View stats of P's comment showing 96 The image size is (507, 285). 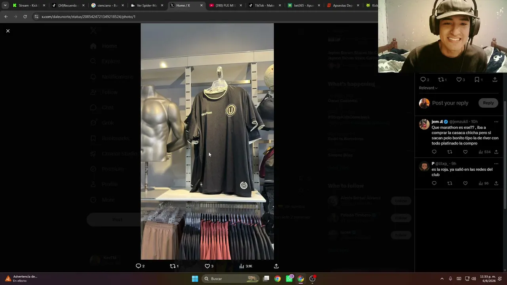484,183
